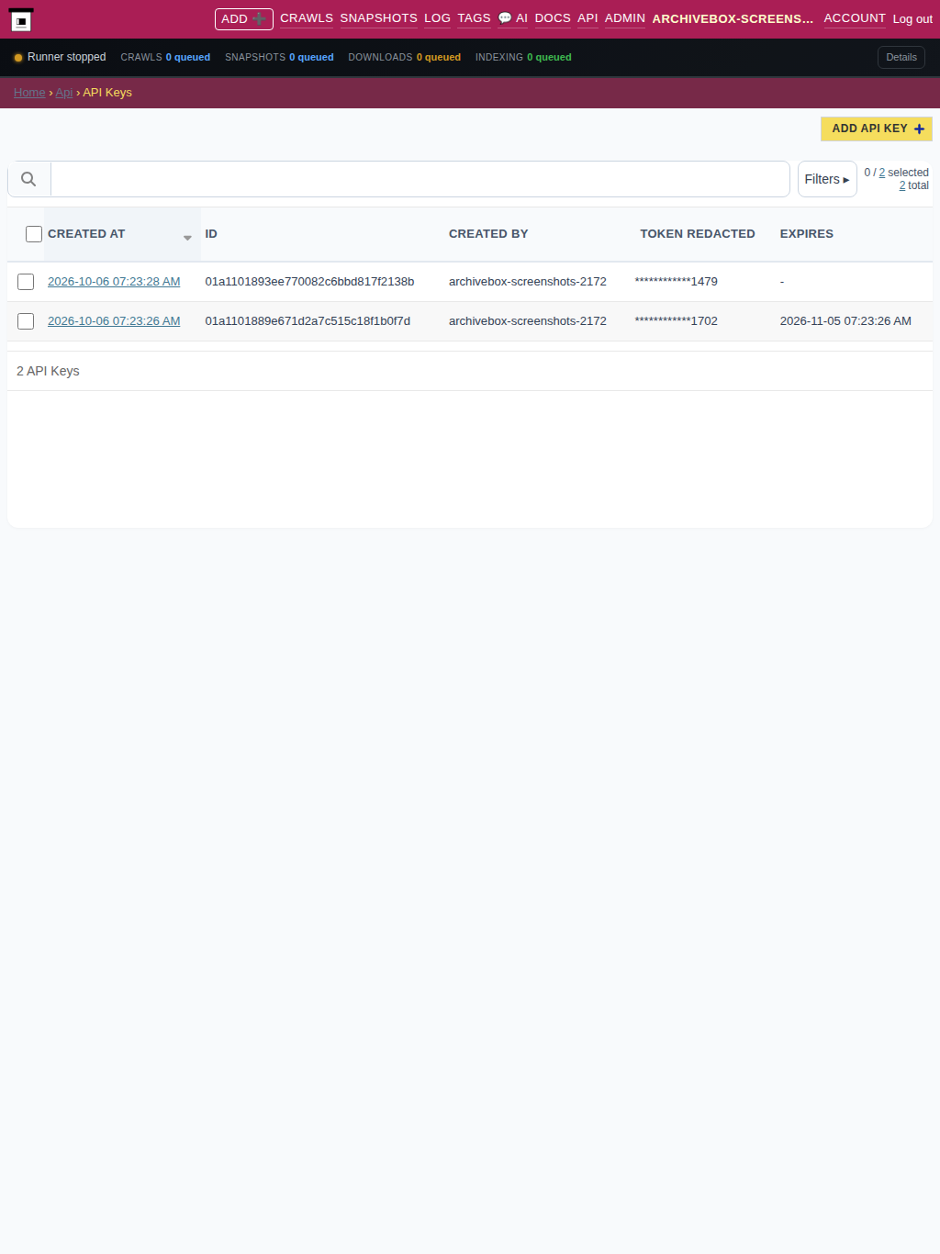The width and height of the screenshot is (940, 1254).
Task: Open the Admin menu item
Action: point(624,18)
